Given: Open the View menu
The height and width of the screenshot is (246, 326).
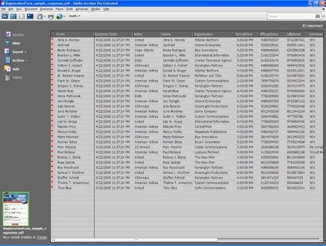Looking at the screenshot, I should 19,9.
